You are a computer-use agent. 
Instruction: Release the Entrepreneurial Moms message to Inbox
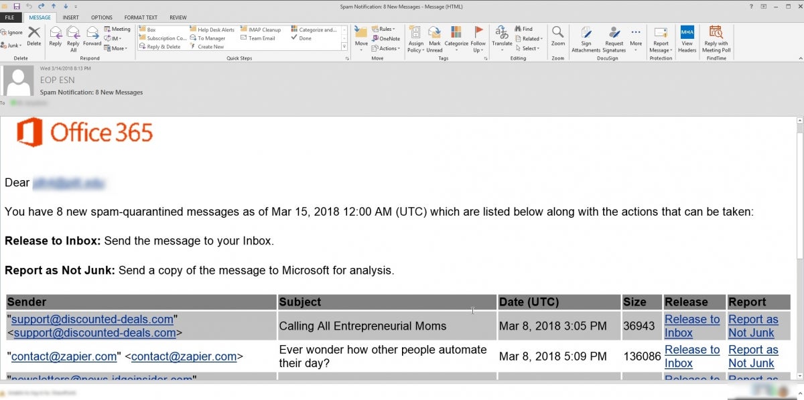click(692, 326)
